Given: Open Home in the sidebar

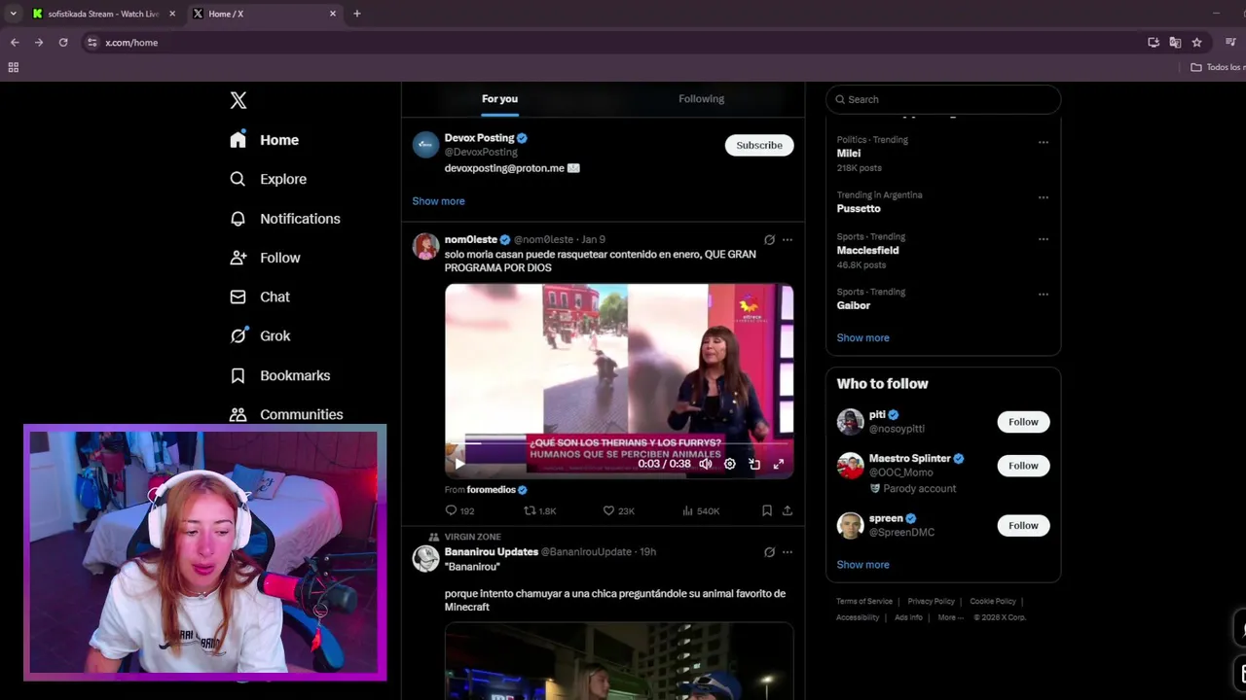Looking at the screenshot, I should point(265,140).
